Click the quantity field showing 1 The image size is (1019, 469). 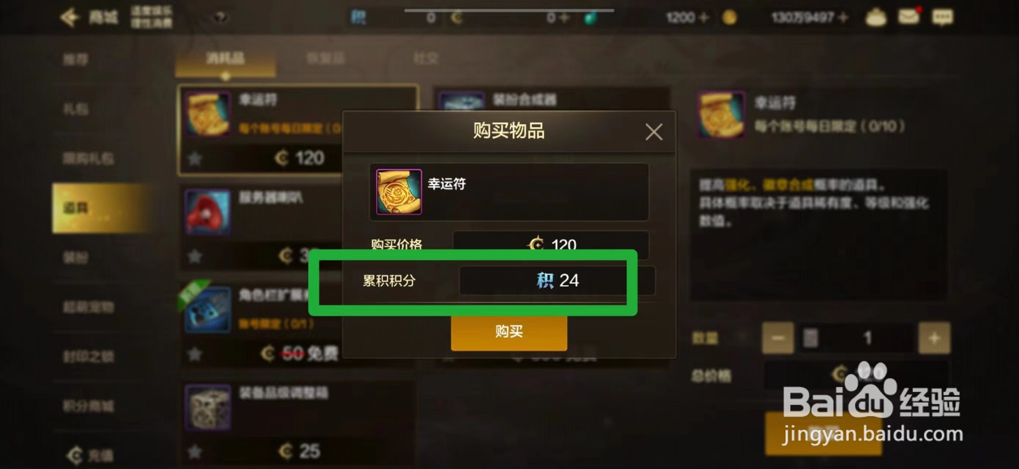866,338
